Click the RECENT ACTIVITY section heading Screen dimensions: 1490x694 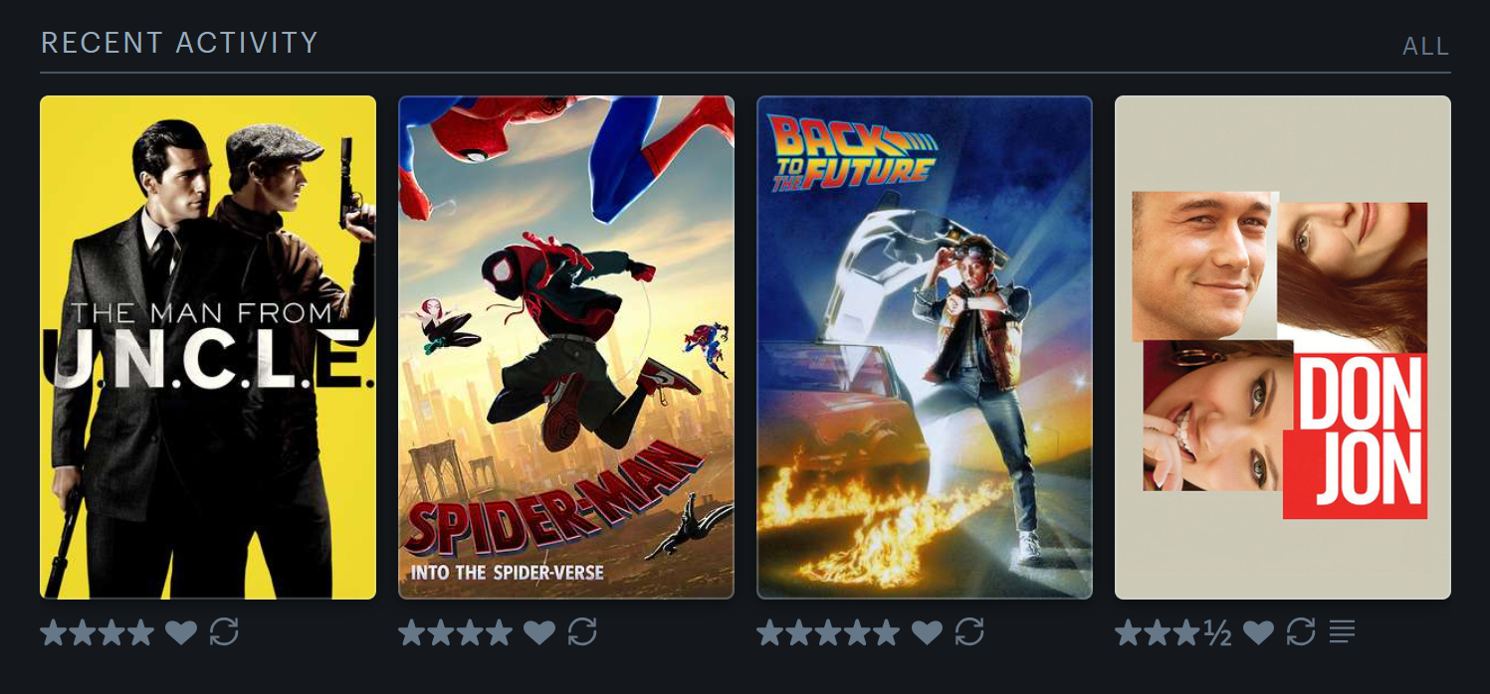[x=179, y=43]
